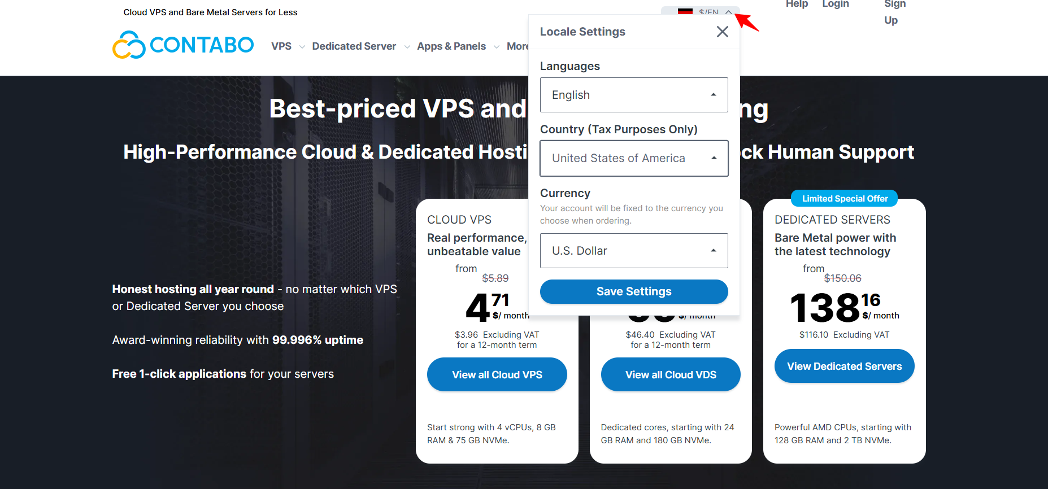
Task: Expand the Dedicated Server chevron
Action: pos(407,47)
